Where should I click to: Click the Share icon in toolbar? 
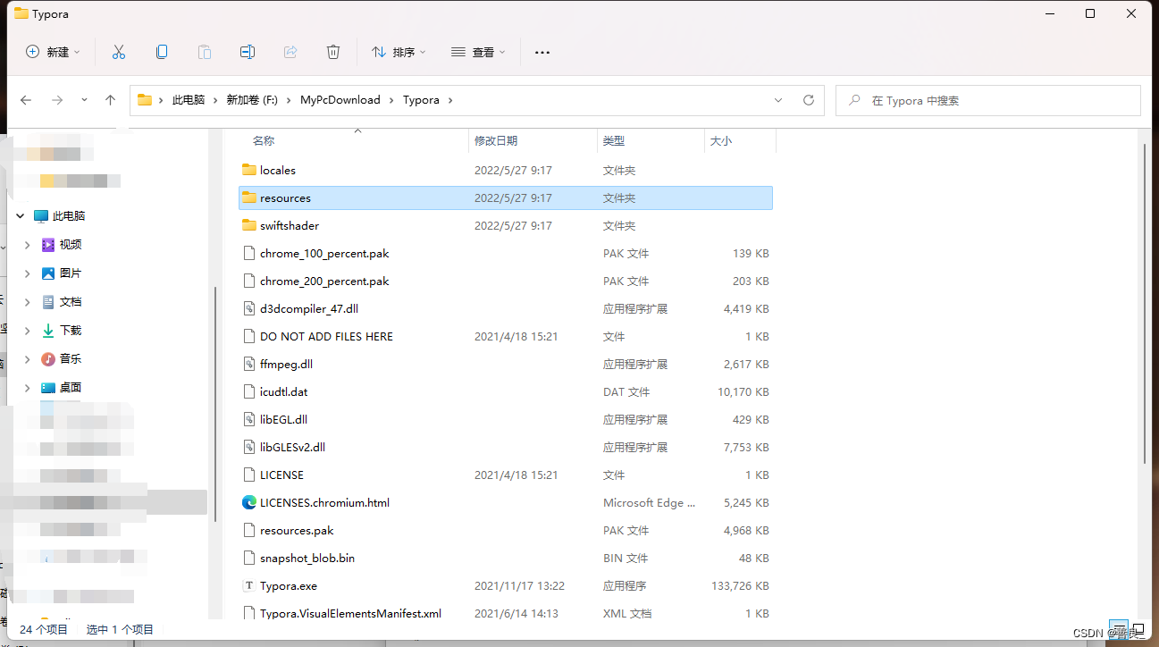[x=290, y=52]
